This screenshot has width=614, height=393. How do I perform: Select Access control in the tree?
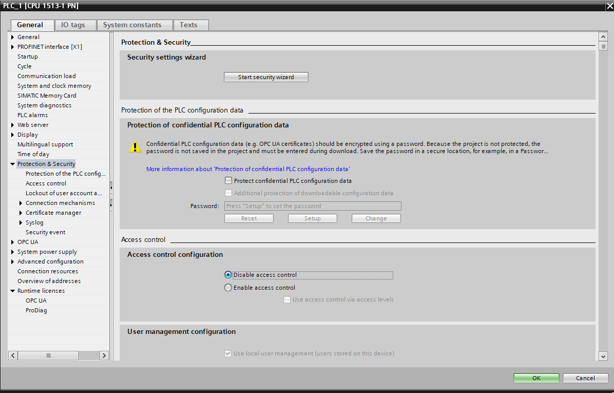point(46,183)
